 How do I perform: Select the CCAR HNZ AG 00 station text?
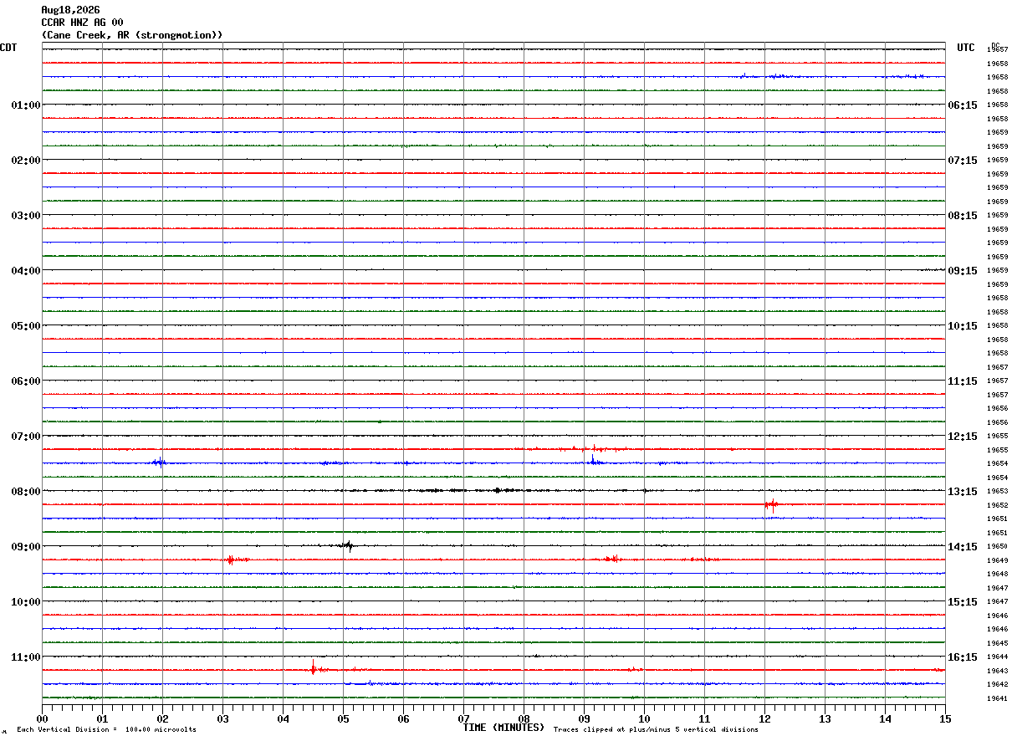tap(82, 23)
